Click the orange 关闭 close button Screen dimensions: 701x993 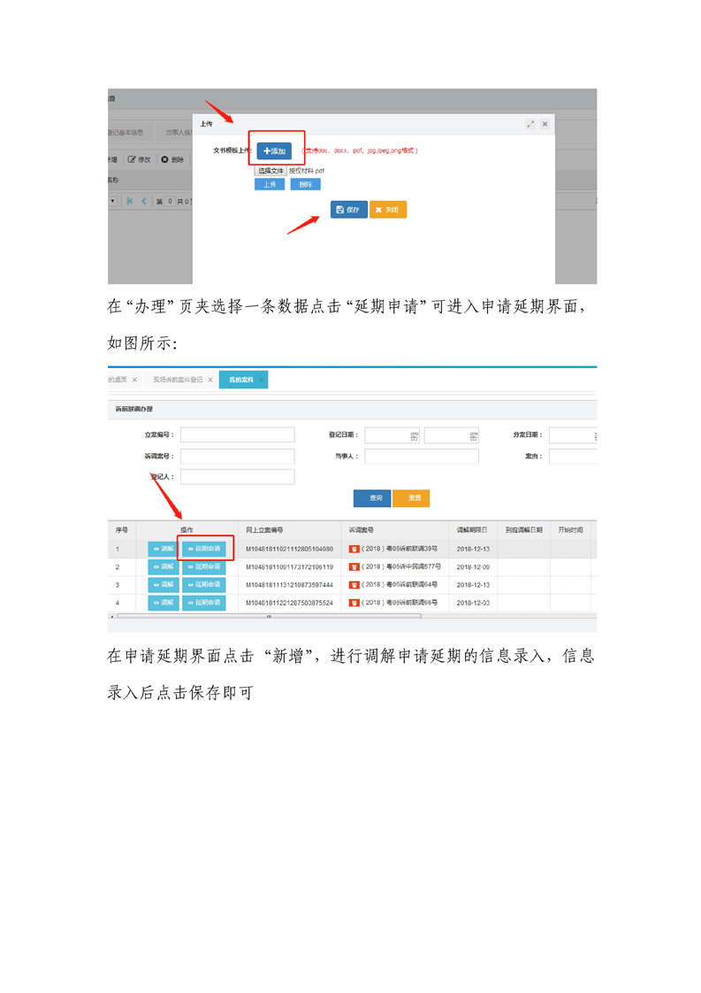pyautogui.click(x=388, y=210)
